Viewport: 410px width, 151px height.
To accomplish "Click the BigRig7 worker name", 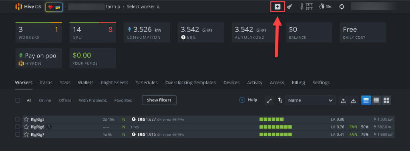I will (x=37, y=135).
